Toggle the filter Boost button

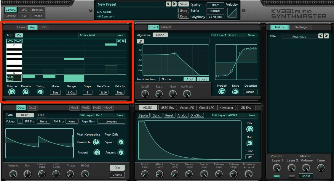tap(203, 79)
